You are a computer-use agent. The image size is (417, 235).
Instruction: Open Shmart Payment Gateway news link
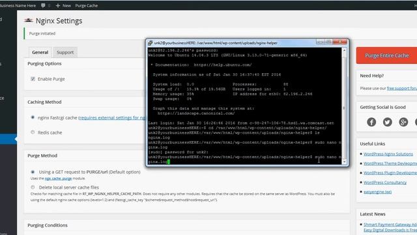click(x=390, y=225)
